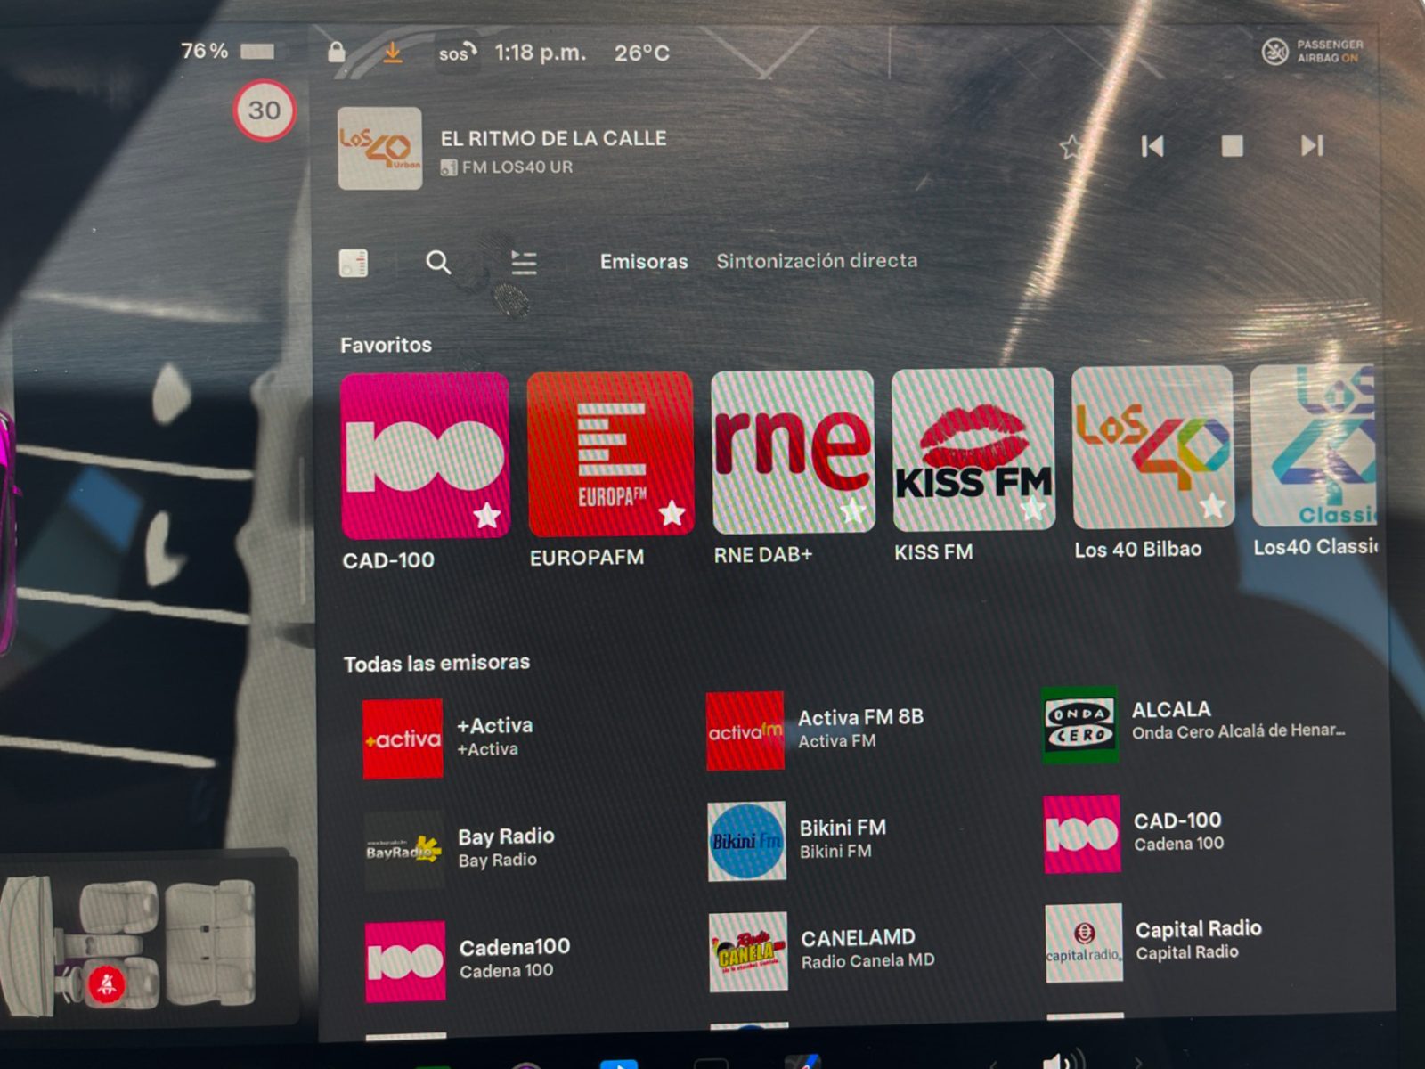Play Los 40 Bilbao favorite tile
Viewport: 1425px width, 1069px height.
tap(1152, 447)
